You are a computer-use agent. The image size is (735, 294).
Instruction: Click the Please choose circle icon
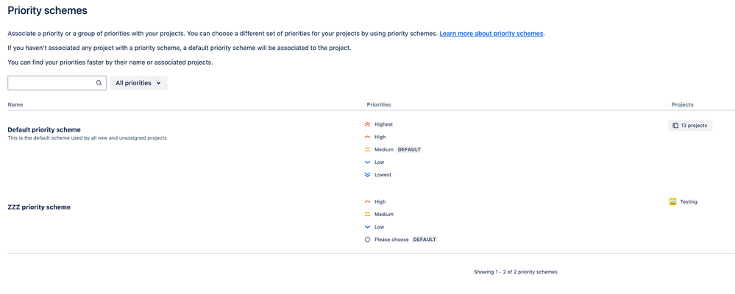pyautogui.click(x=367, y=240)
